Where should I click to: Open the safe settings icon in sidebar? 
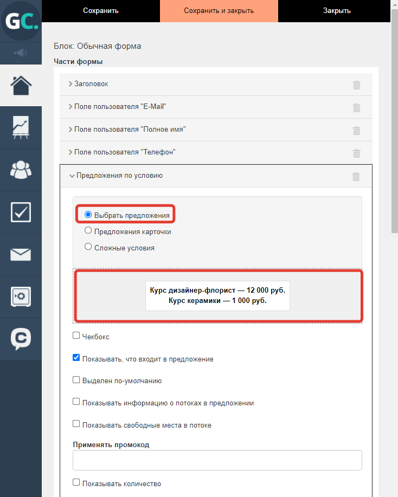[x=21, y=296]
